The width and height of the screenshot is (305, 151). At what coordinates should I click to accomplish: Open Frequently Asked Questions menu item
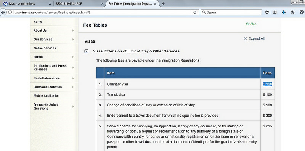[46, 106]
